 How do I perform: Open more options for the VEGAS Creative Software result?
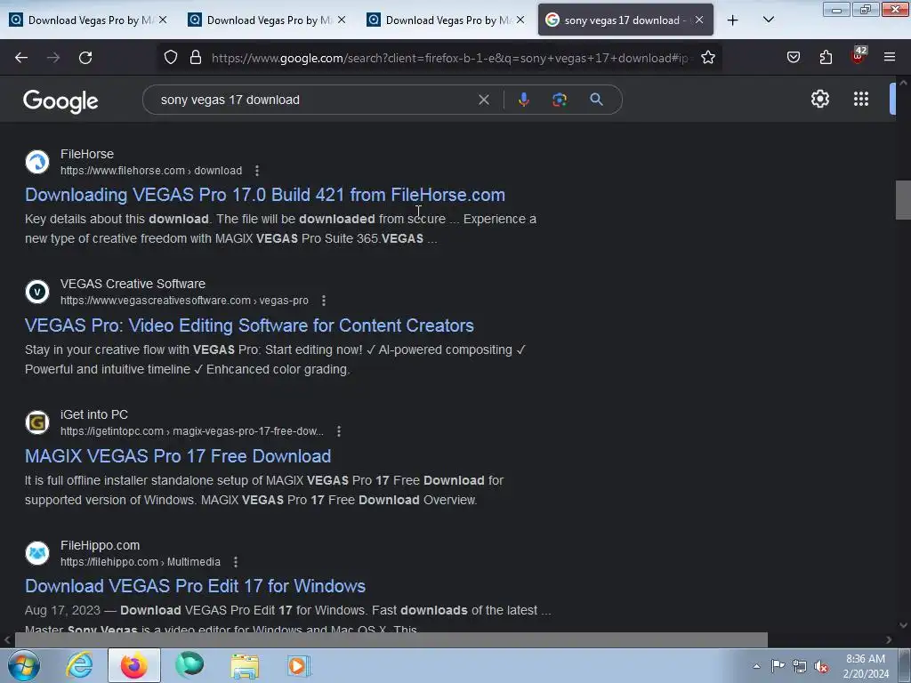[x=324, y=301]
